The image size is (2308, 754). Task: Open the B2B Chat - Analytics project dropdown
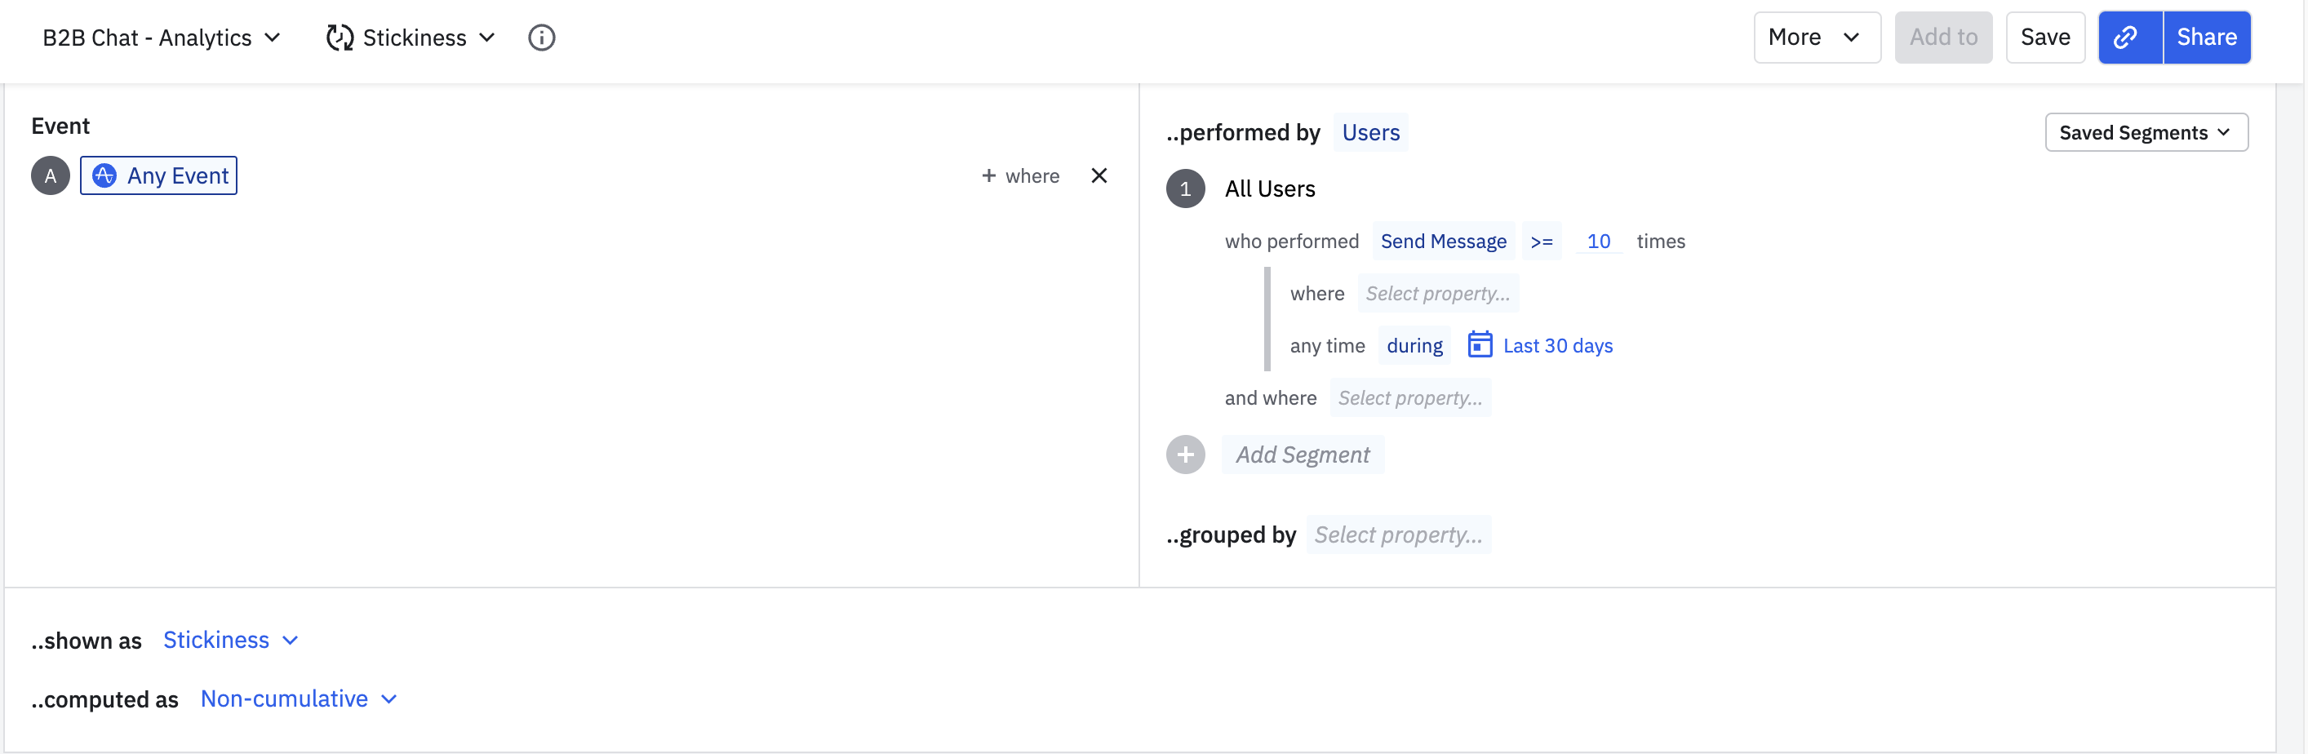coord(162,38)
